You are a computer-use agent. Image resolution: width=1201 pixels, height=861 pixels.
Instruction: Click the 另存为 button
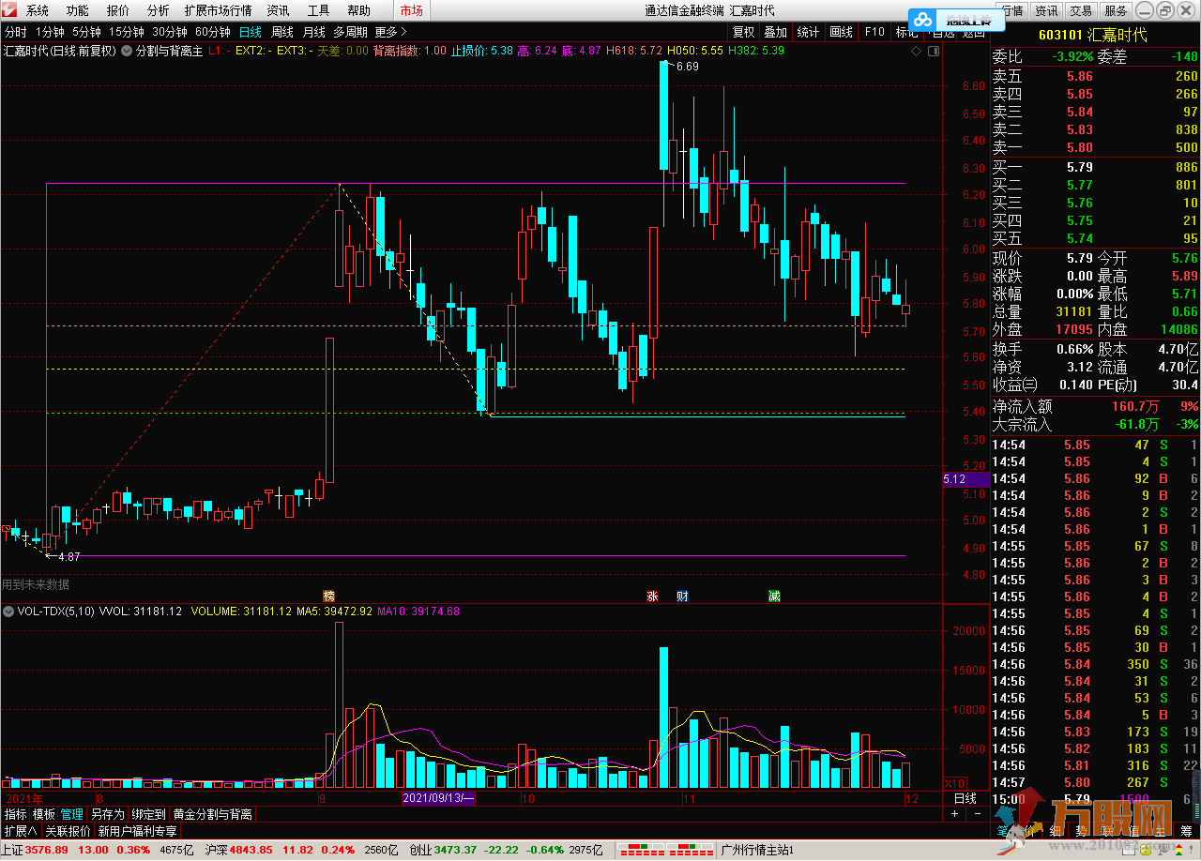point(107,814)
